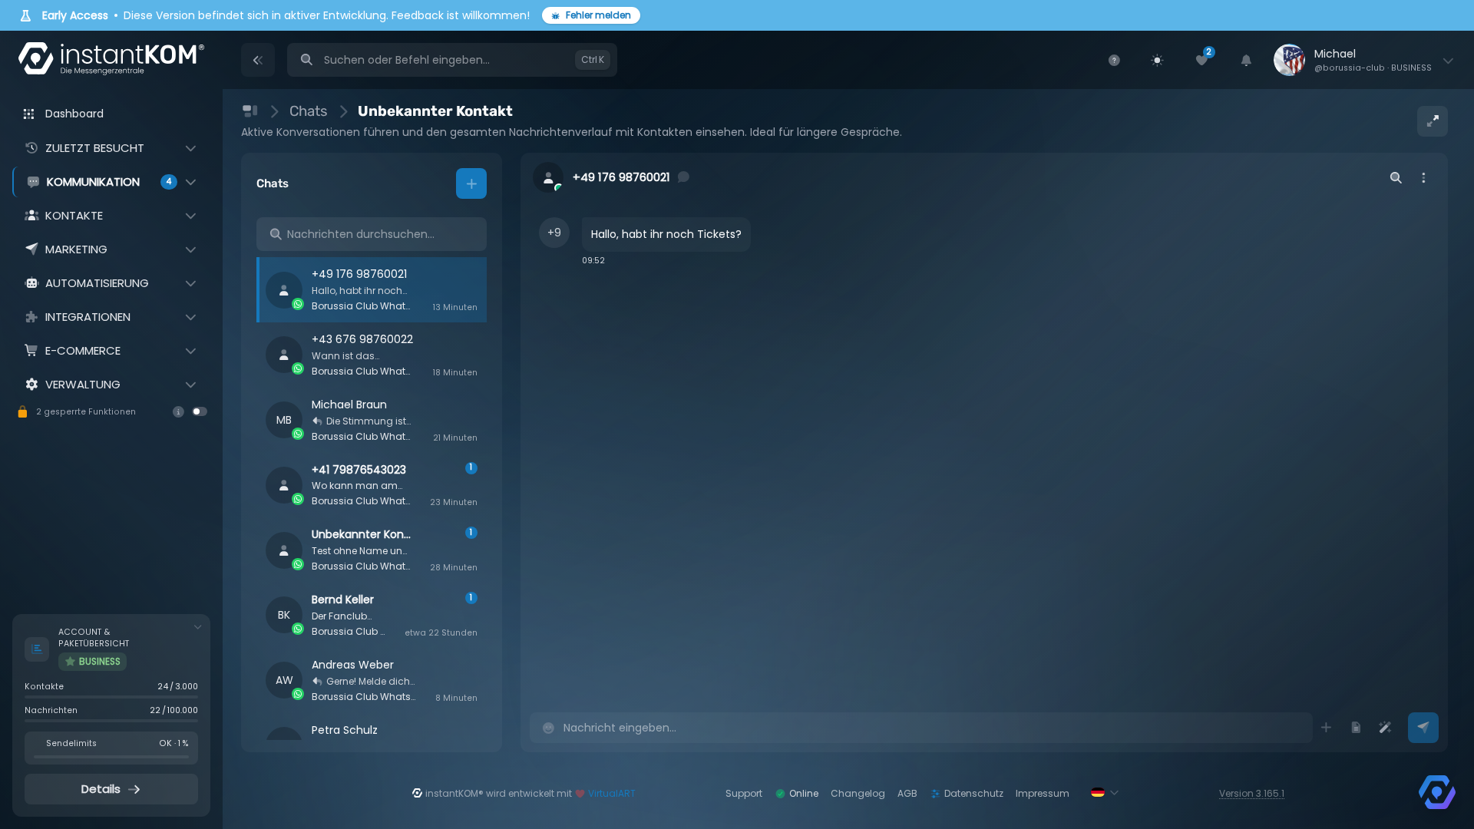Click Online status indicator in footer
Screen dimensions: 1474x829
(797, 794)
